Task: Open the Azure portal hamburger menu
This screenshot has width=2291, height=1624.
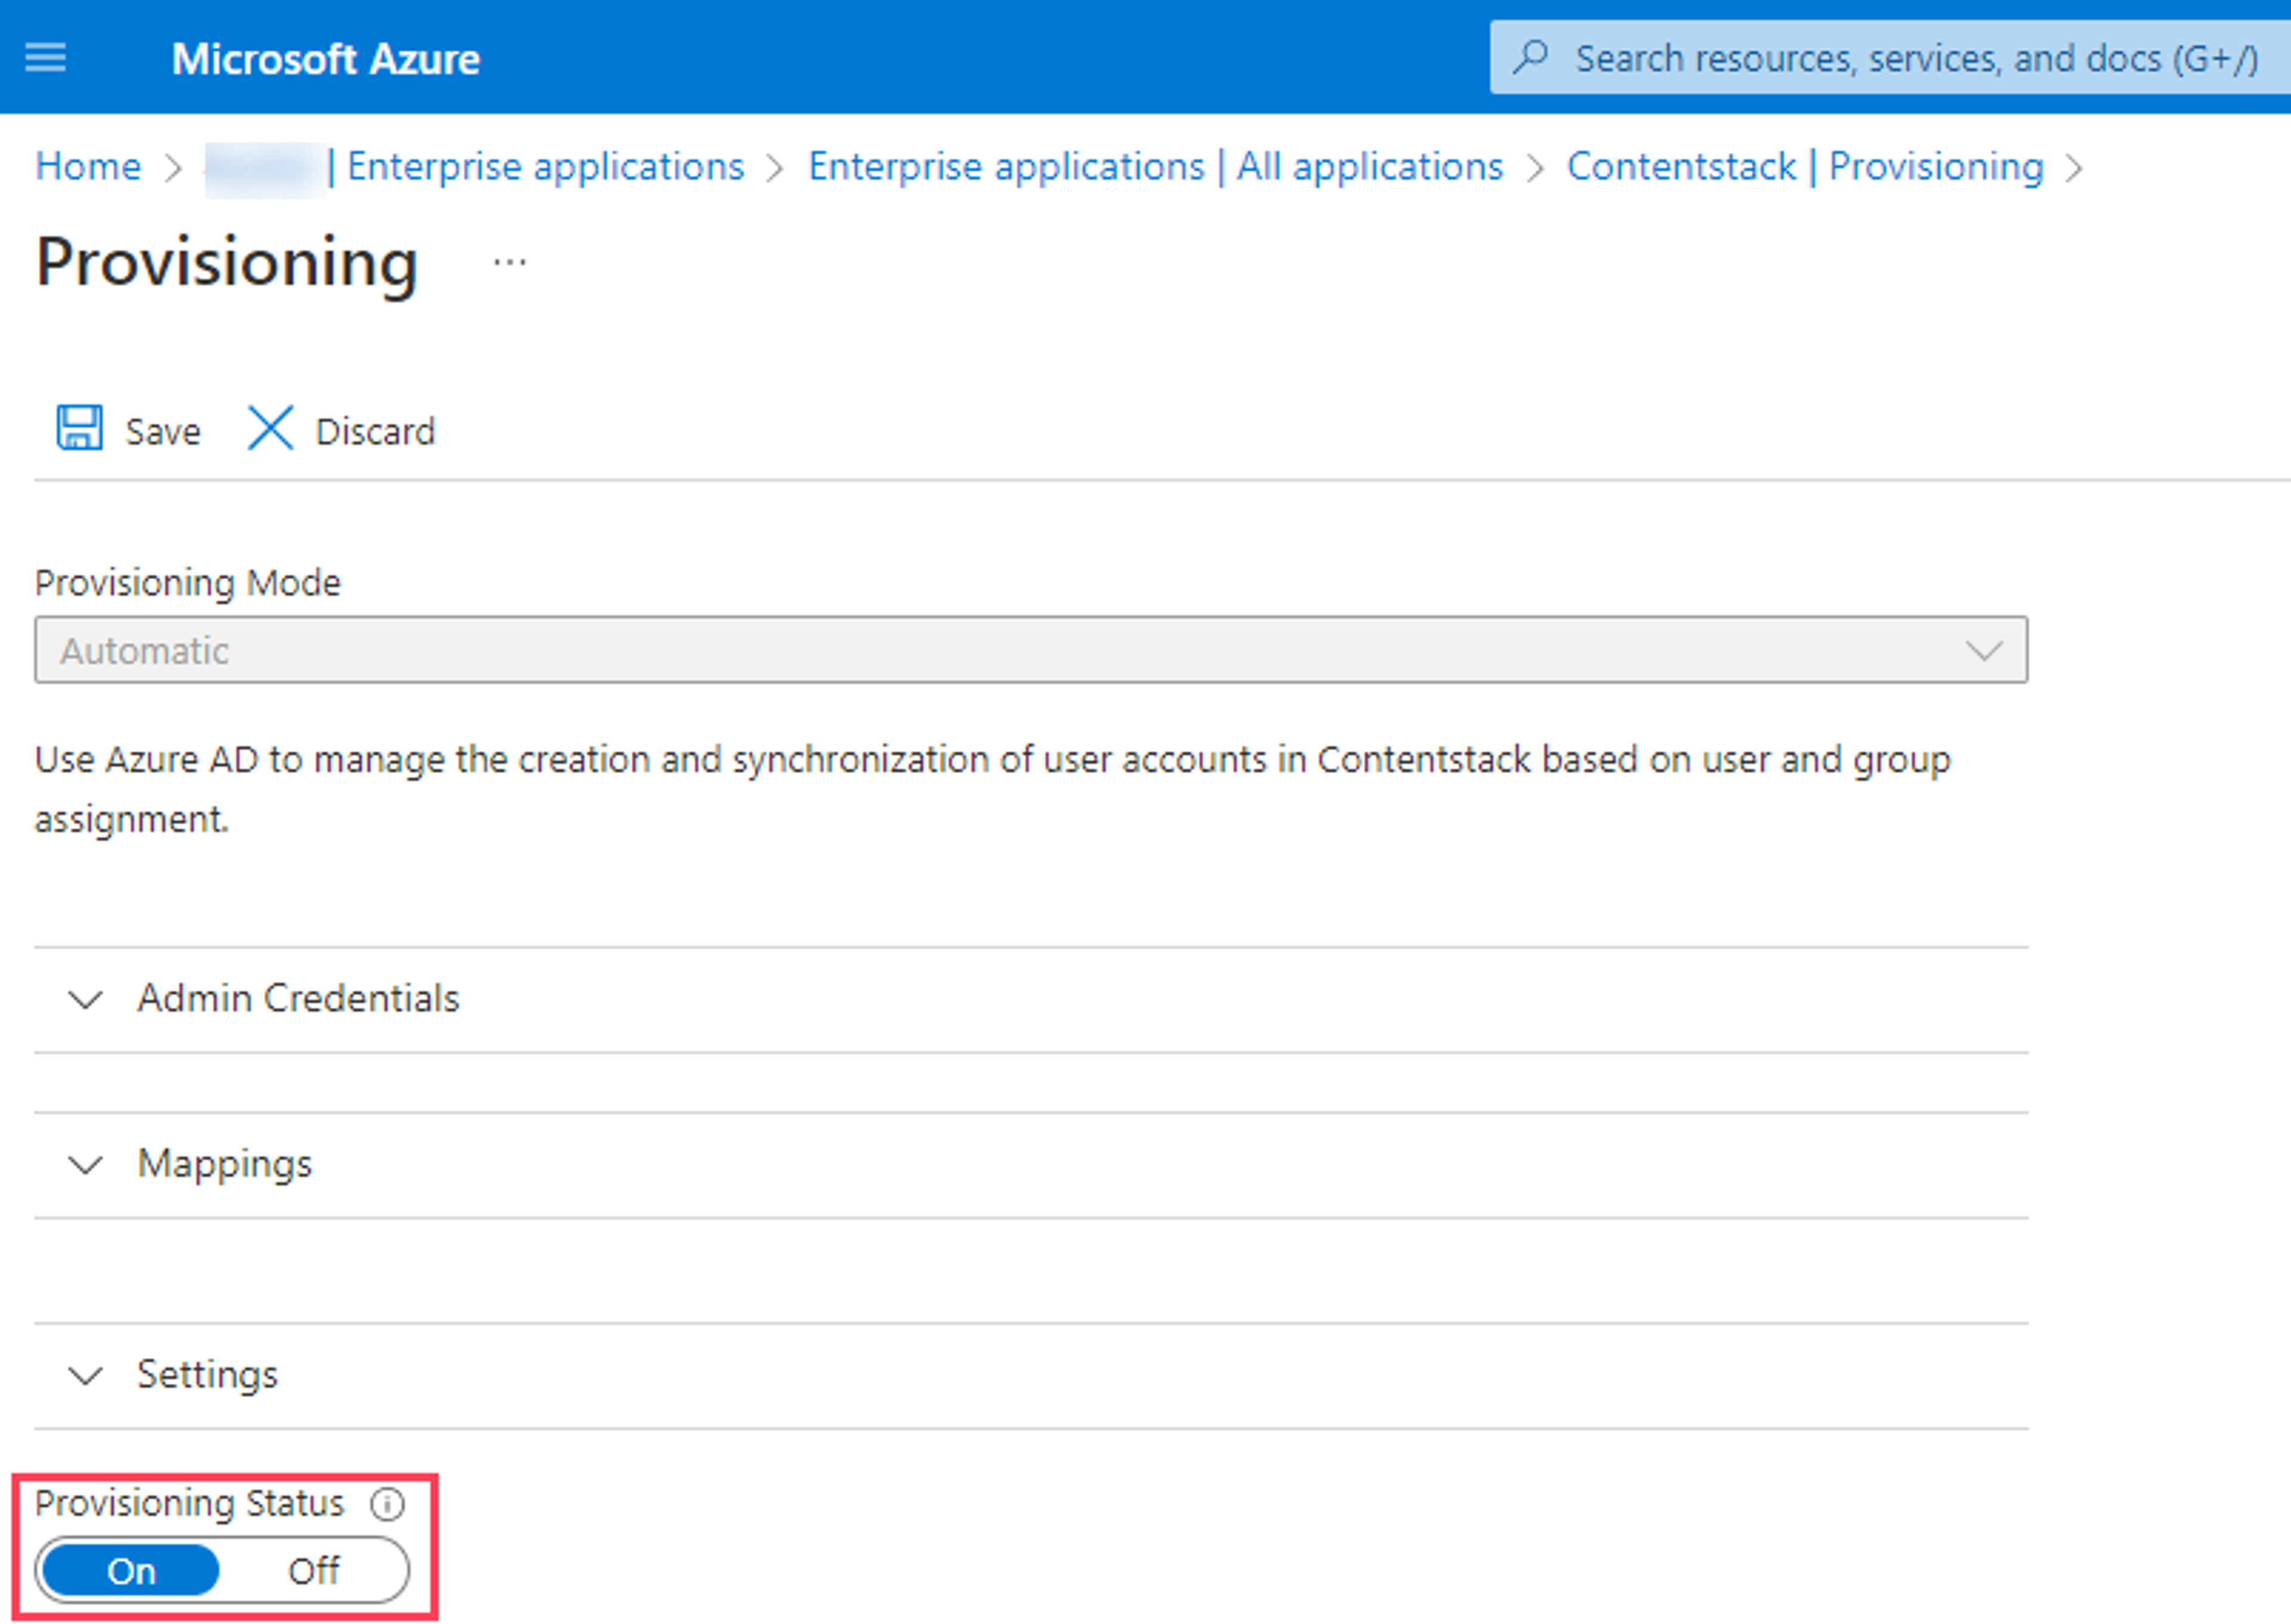Action: click(46, 58)
